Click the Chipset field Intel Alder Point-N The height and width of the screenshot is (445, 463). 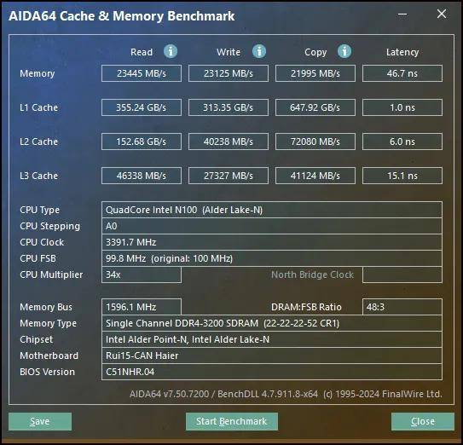pos(272,339)
